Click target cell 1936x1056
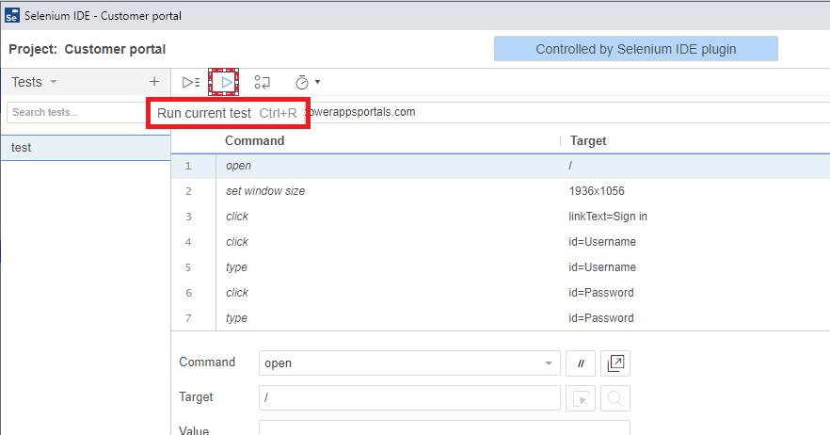 point(597,191)
